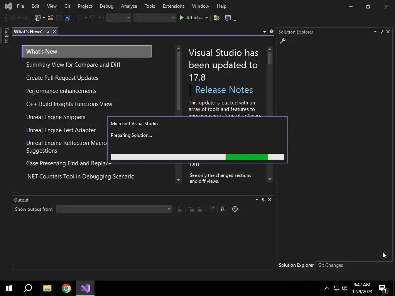Screen dimensions: 395x296
Task: Open Solution Explorer window position dropdown
Action: click(x=375, y=32)
